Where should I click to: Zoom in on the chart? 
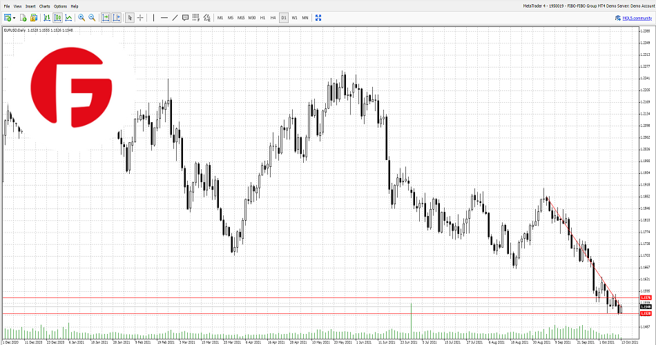click(81, 17)
